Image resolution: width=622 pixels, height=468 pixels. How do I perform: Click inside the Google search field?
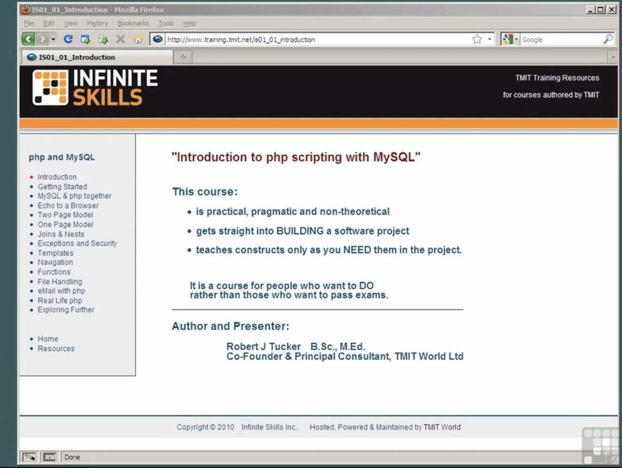560,39
